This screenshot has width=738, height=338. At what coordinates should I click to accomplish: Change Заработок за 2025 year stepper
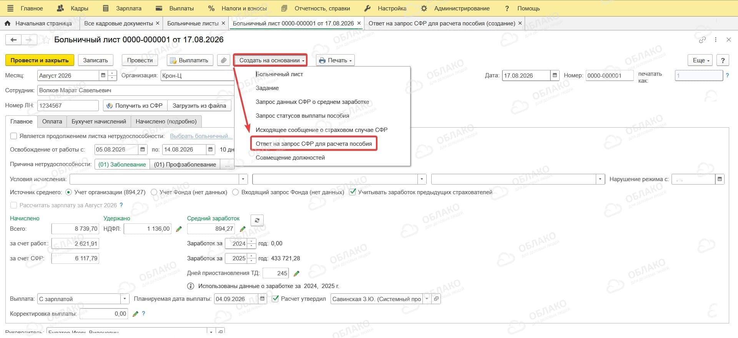(x=252, y=258)
